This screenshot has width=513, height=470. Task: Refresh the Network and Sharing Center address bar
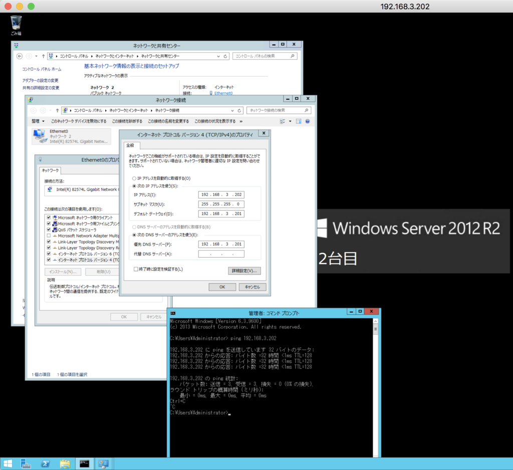pos(225,56)
